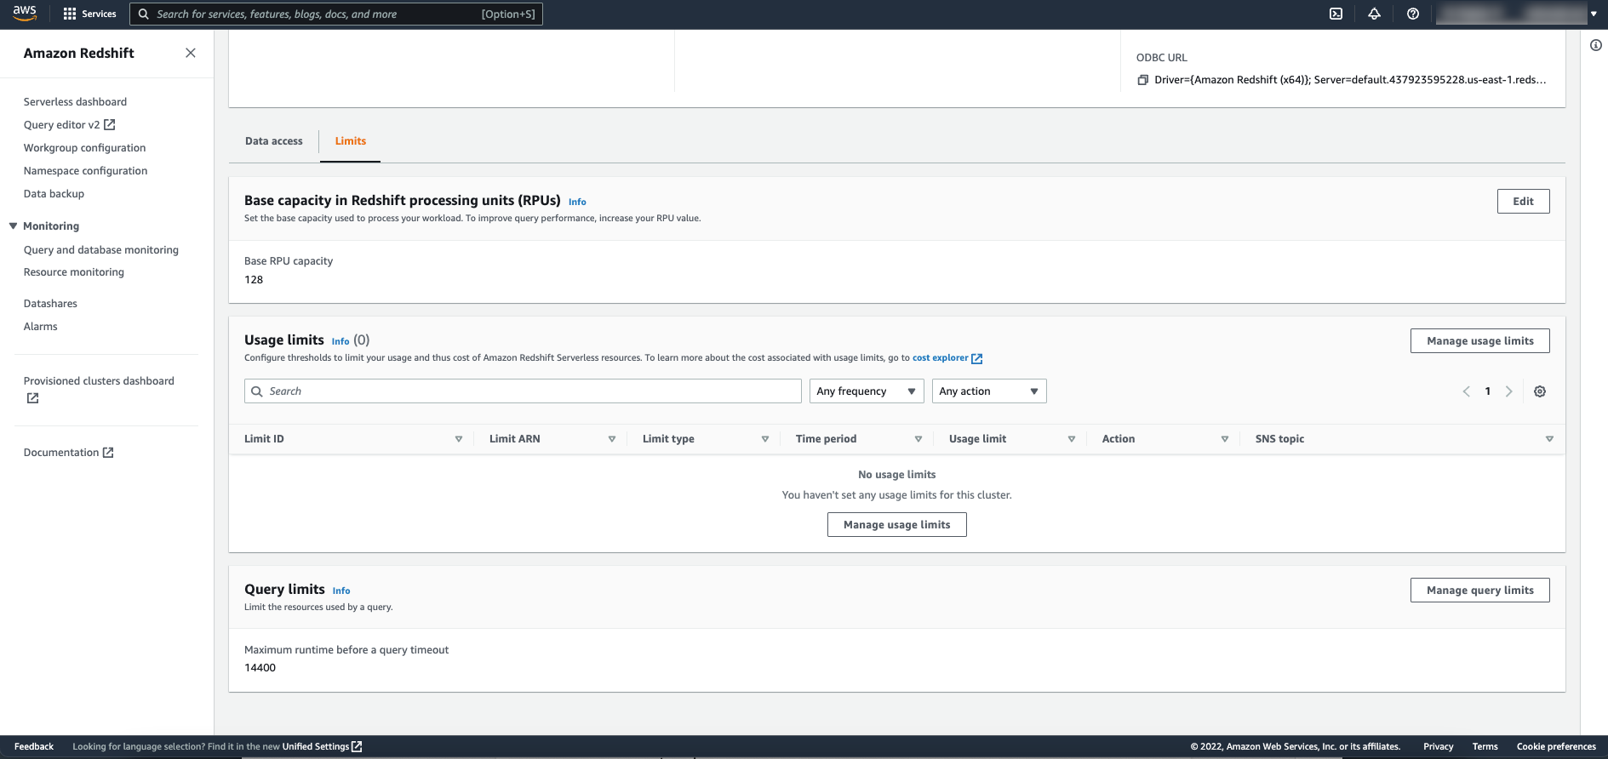Go to Namespace configuration
This screenshot has height=759, width=1608.
[85, 171]
